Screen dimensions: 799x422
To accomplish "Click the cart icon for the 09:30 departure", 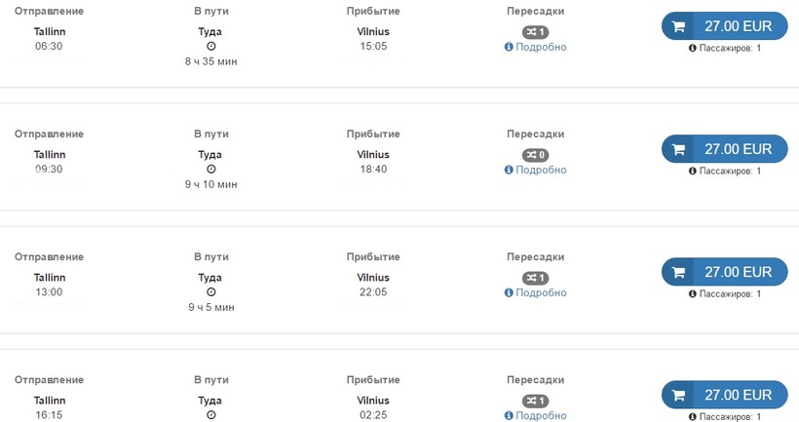I will coord(678,149).
